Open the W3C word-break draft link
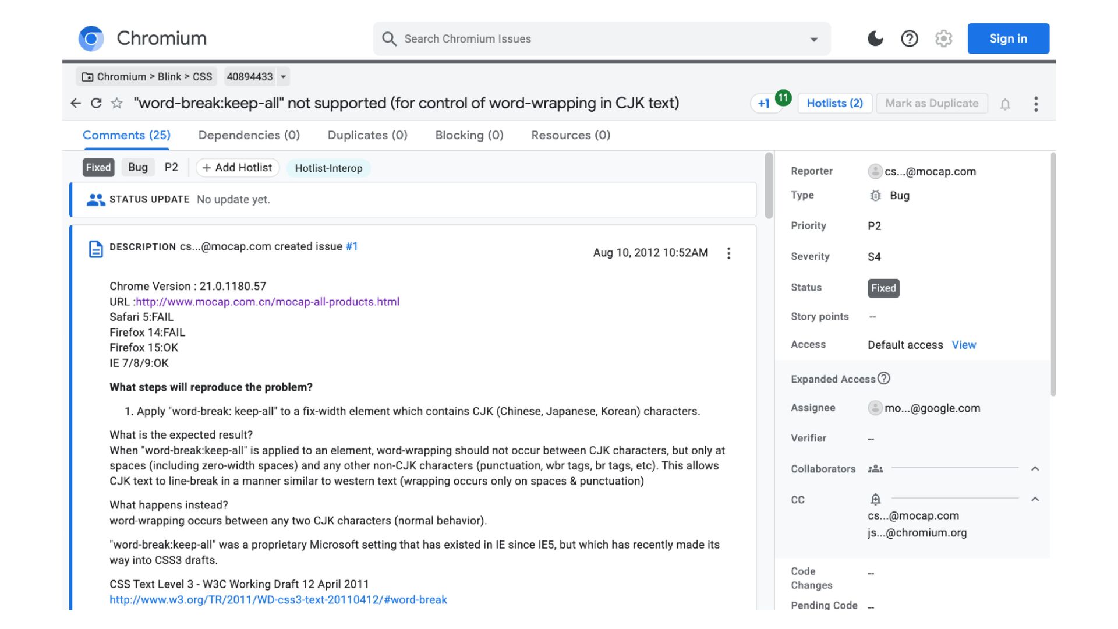Viewport: 1118px width, 629px height. pyautogui.click(x=278, y=600)
